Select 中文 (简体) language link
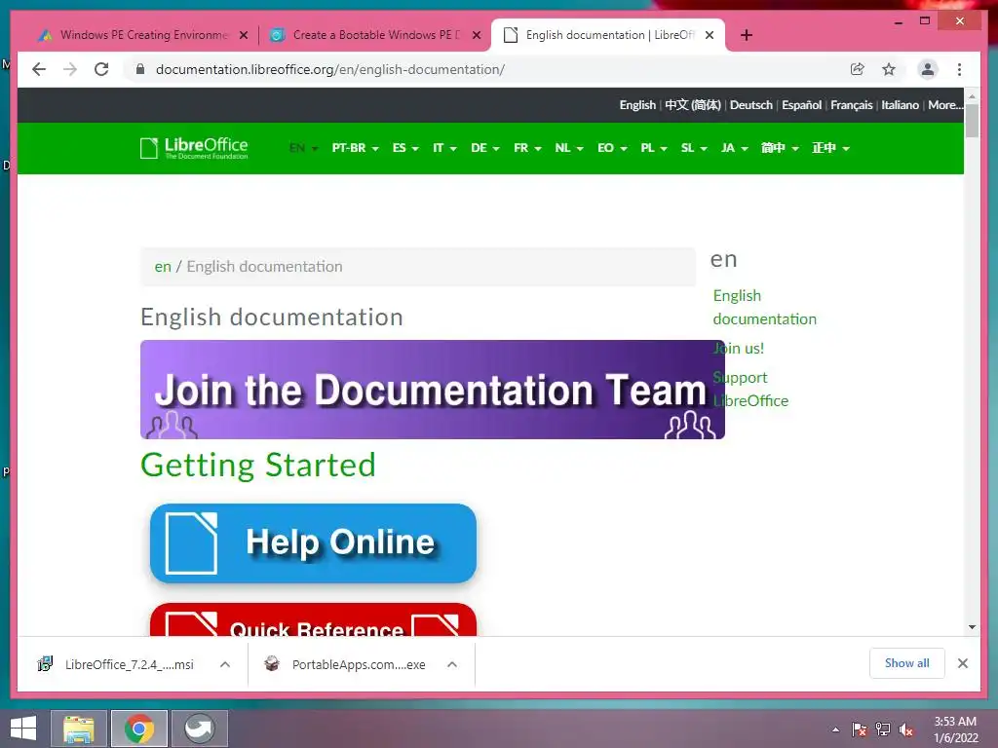This screenshot has width=998, height=748. tap(693, 105)
